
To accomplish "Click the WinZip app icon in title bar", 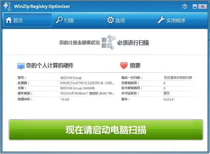I will [8, 6].
